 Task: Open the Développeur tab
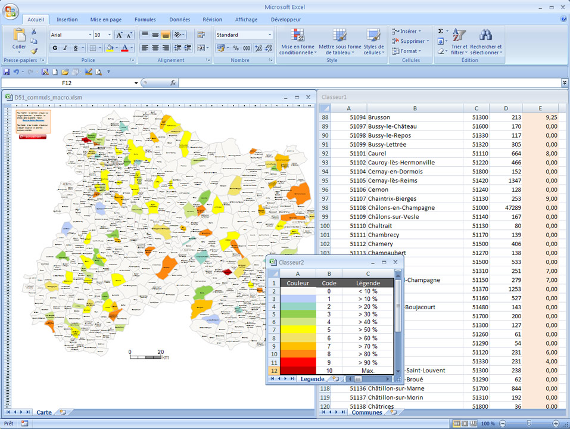(286, 20)
